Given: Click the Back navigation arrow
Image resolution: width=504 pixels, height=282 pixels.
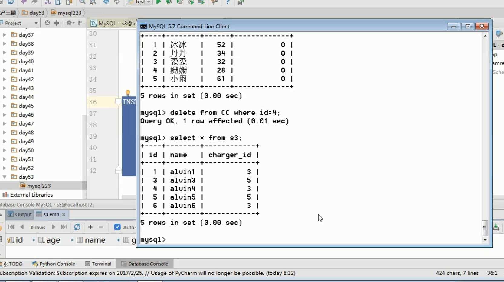Looking at the screenshot, I should 106,2.
